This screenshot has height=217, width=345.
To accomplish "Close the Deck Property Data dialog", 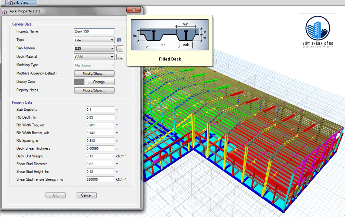I will point(133,10).
